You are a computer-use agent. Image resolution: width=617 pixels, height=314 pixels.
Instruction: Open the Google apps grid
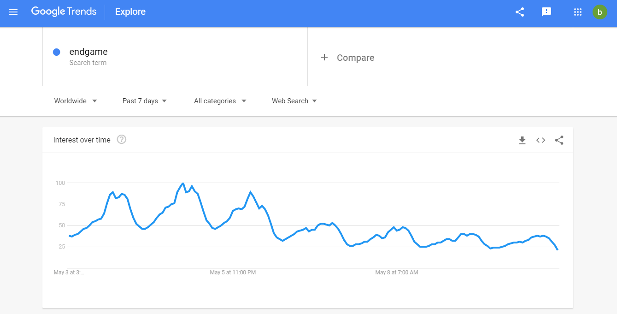click(578, 12)
